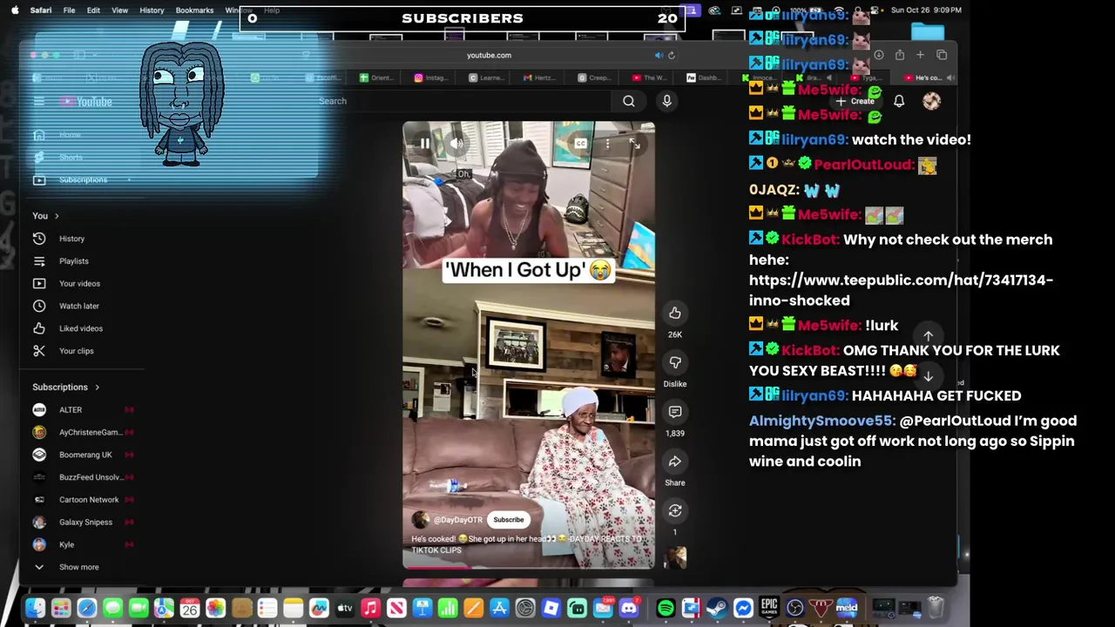Open the ALTER subscription channel
The width and height of the screenshot is (1115, 627).
click(x=71, y=410)
